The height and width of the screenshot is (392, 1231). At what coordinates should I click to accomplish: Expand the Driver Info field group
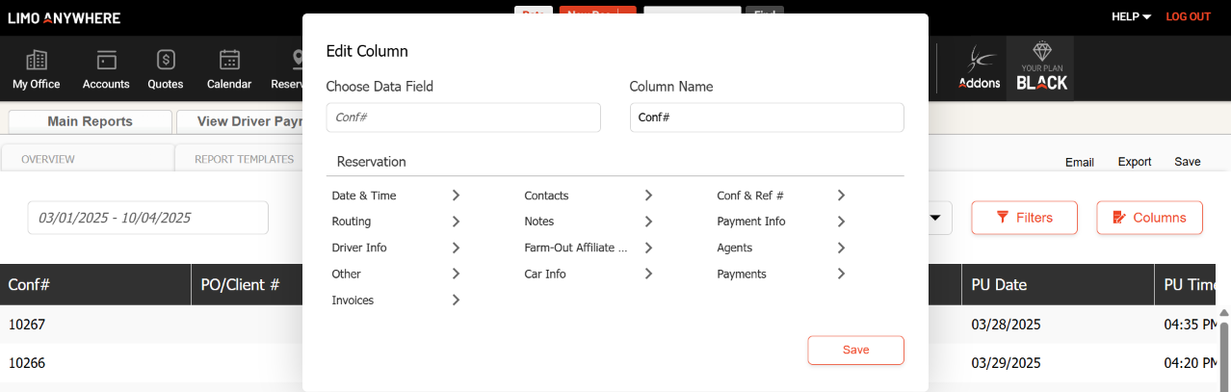395,248
